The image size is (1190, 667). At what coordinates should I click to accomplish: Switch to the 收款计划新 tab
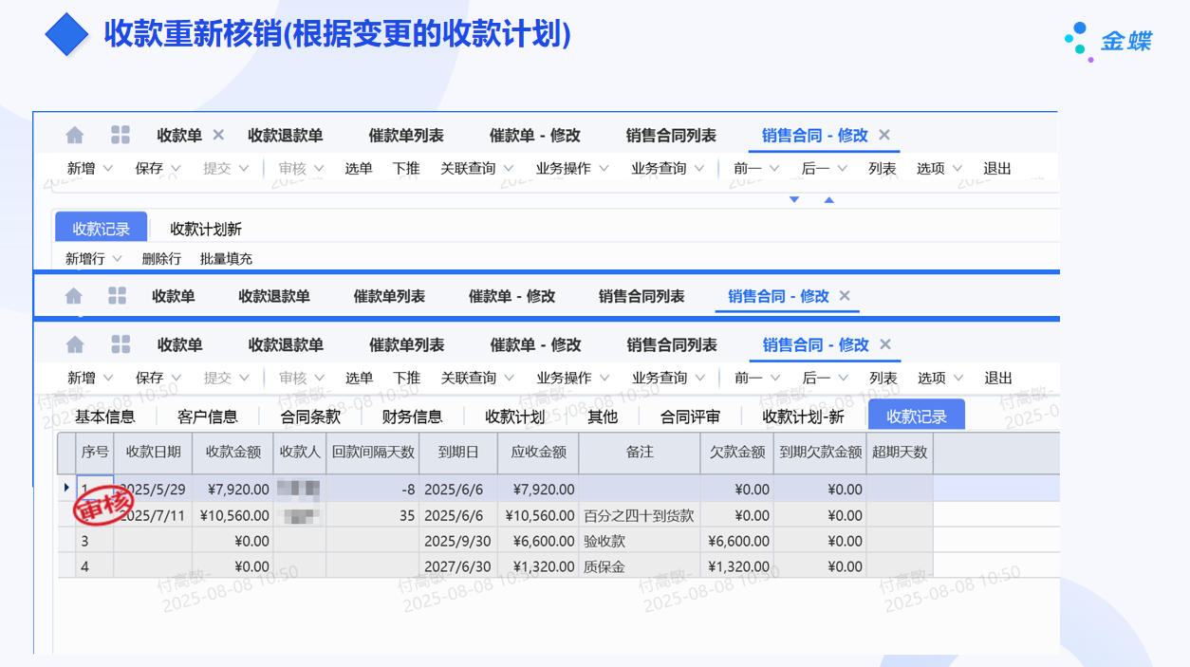206,229
